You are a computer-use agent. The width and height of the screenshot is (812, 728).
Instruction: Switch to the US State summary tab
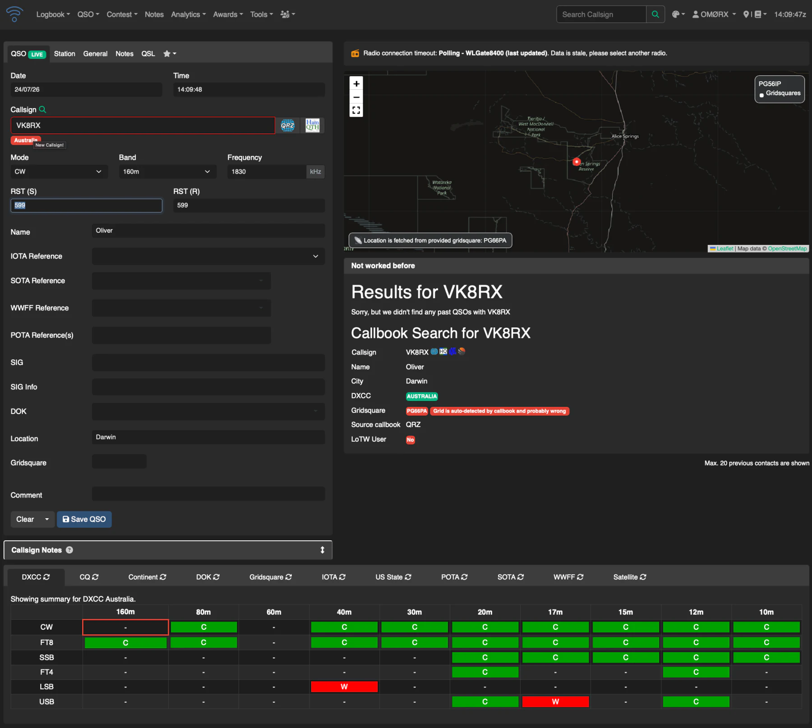point(393,577)
